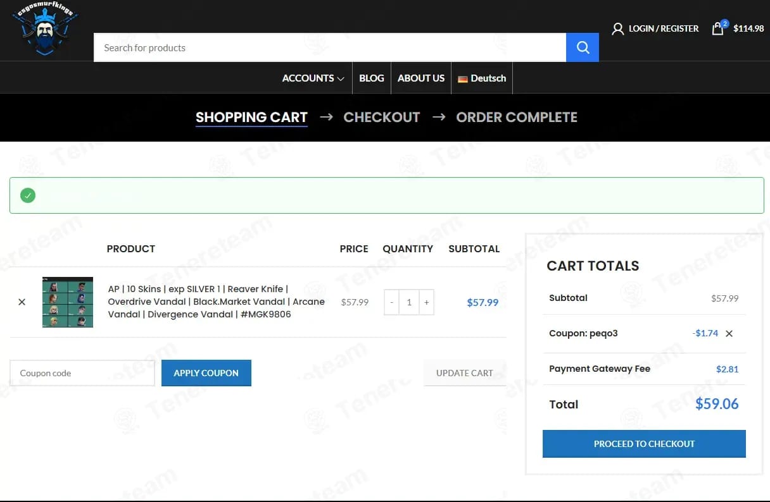
Task: Click LOGIN / REGISTER link
Action: (x=664, y=28)
